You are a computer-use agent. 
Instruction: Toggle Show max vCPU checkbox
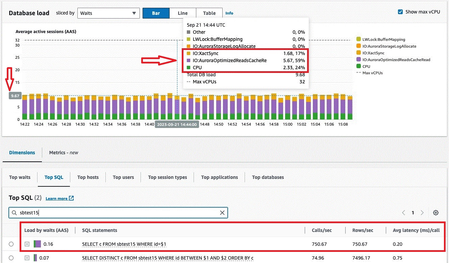[x=400, y=12]
